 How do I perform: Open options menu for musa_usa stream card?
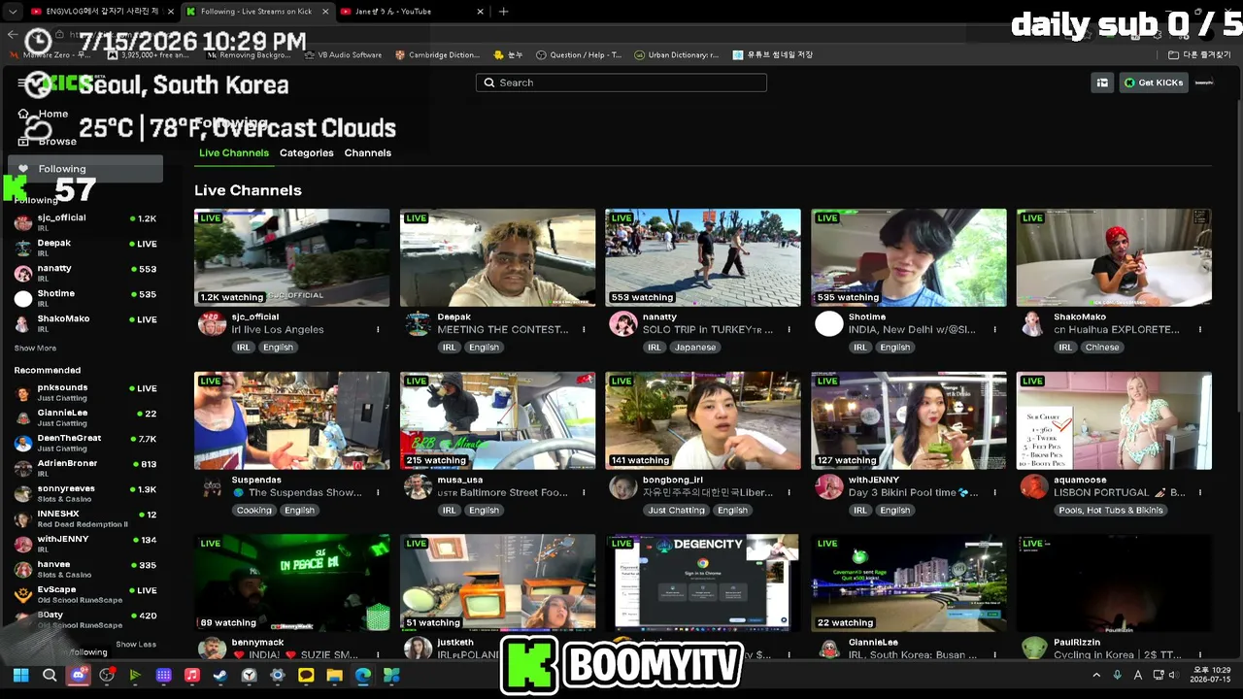point(584,492)
